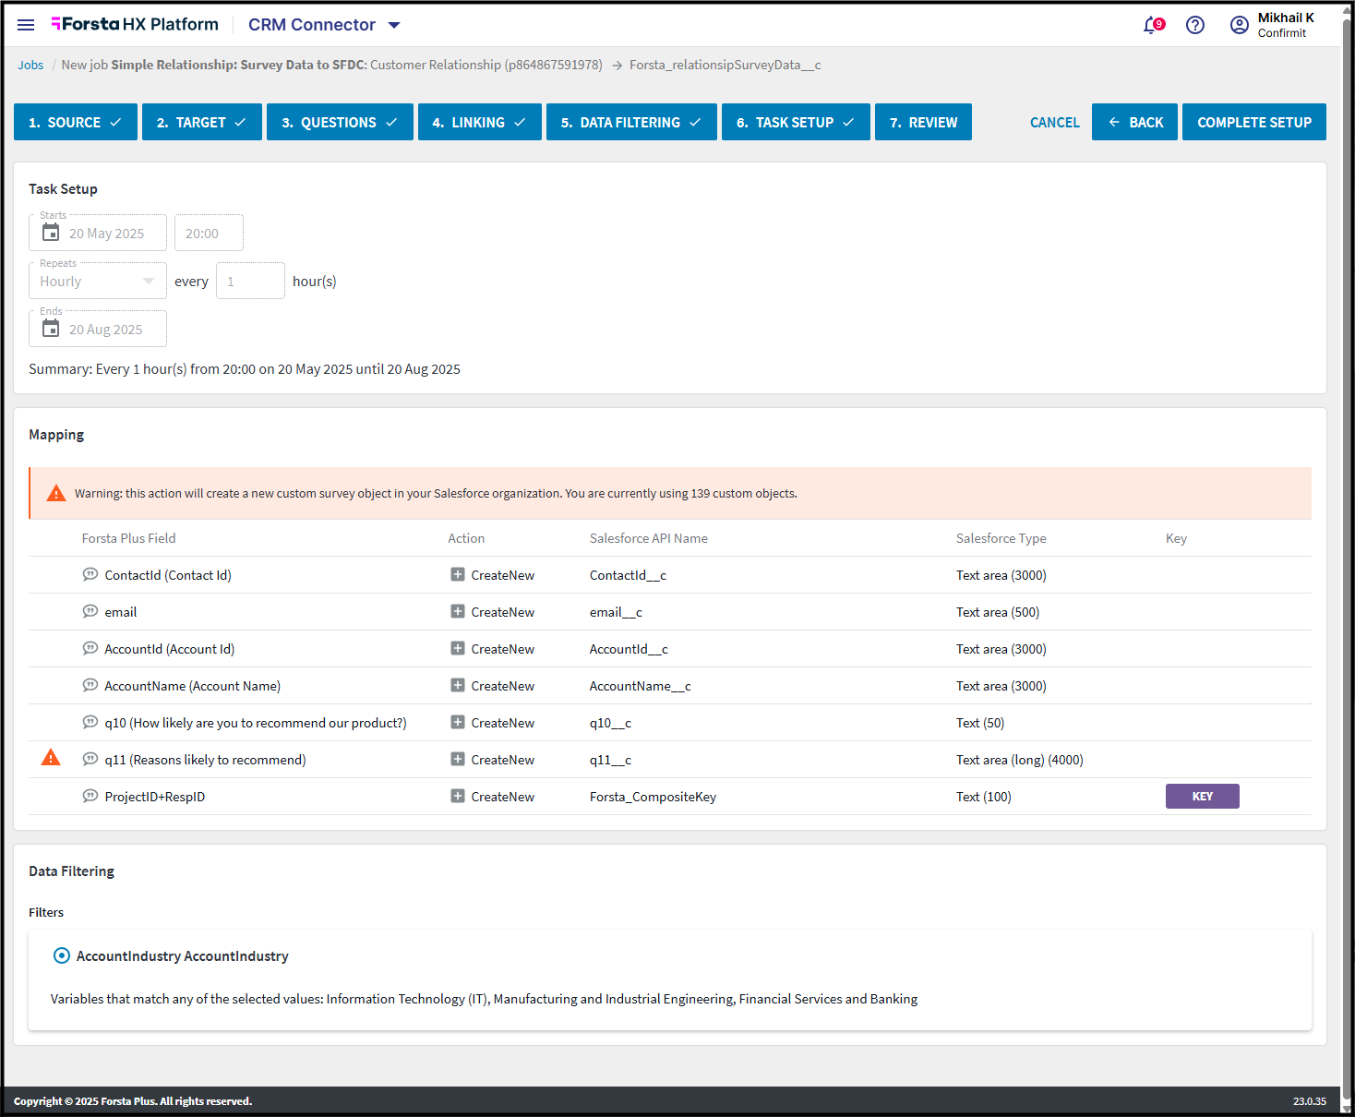
Task: Click the question icon for ContactId row
Action: click(x=90, y=574)
